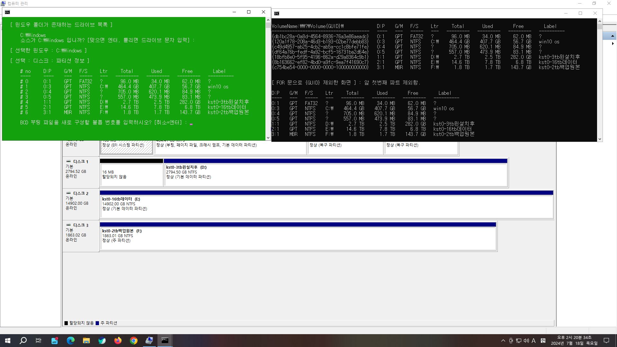The image size is (617, 347).
Task: Open the clock and calendar flyout
Action: [x=574, y=341]
